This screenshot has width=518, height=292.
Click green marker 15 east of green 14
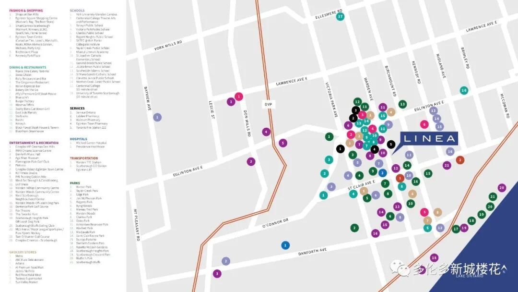click(428, 173)
